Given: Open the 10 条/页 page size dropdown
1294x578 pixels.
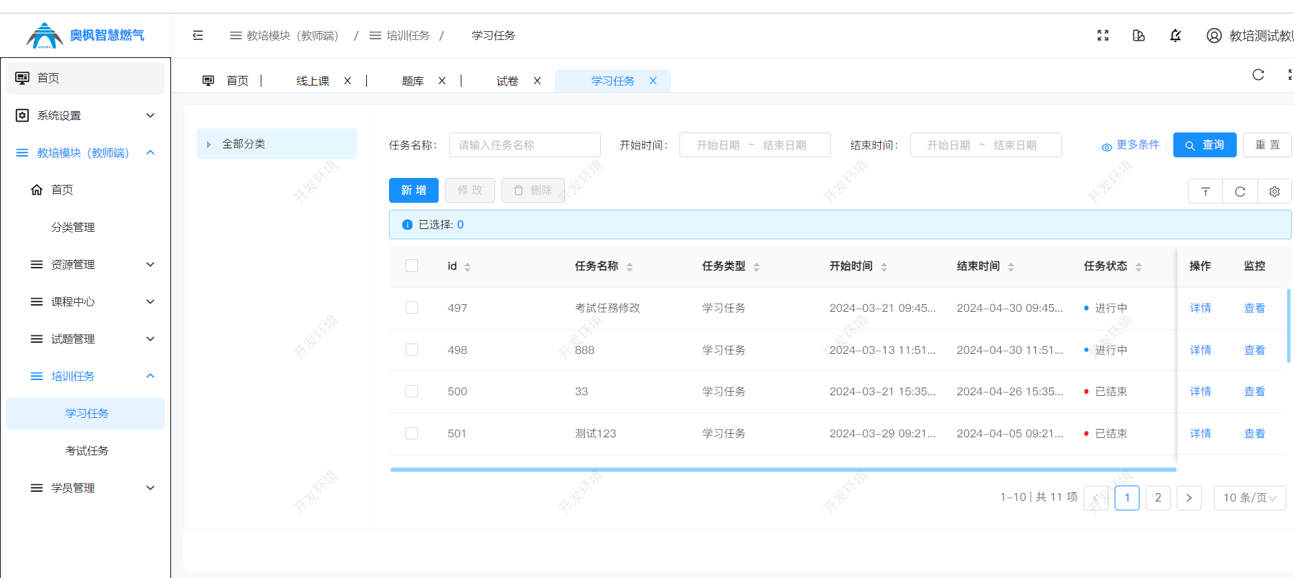Looking at the screenshot, I should pos(1250,497).
